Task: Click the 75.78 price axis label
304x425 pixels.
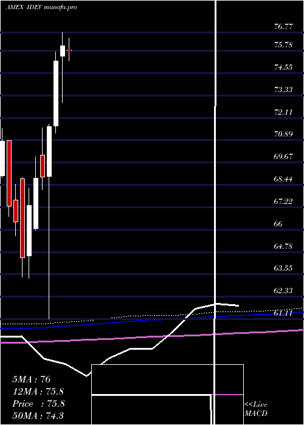Action: pyautogui.click(x=283, y=44)
